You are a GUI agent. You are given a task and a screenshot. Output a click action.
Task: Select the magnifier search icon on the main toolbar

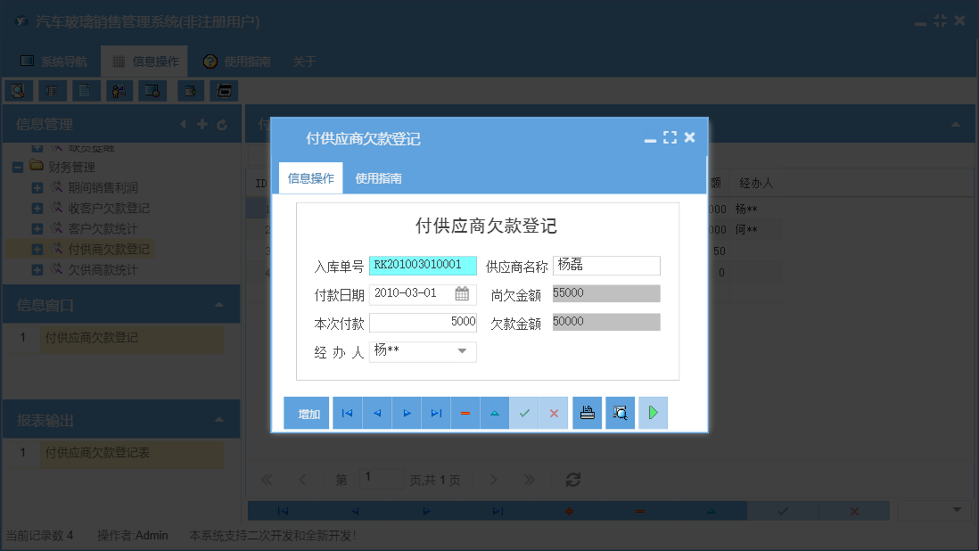pyautogui.click(x=18, y=90)
